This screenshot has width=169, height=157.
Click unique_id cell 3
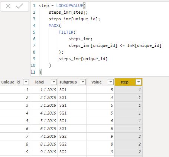coord(15,105)
